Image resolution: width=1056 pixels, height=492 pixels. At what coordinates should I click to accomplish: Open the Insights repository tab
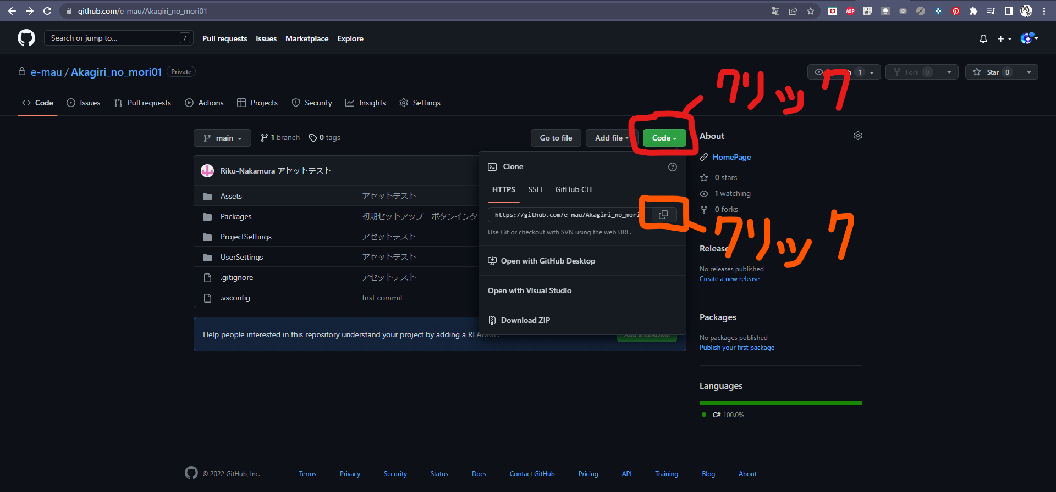coord(366,103)
